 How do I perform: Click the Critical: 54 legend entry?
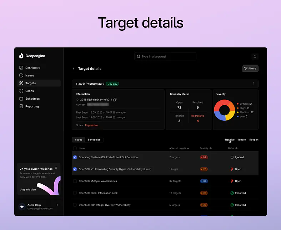245,104
